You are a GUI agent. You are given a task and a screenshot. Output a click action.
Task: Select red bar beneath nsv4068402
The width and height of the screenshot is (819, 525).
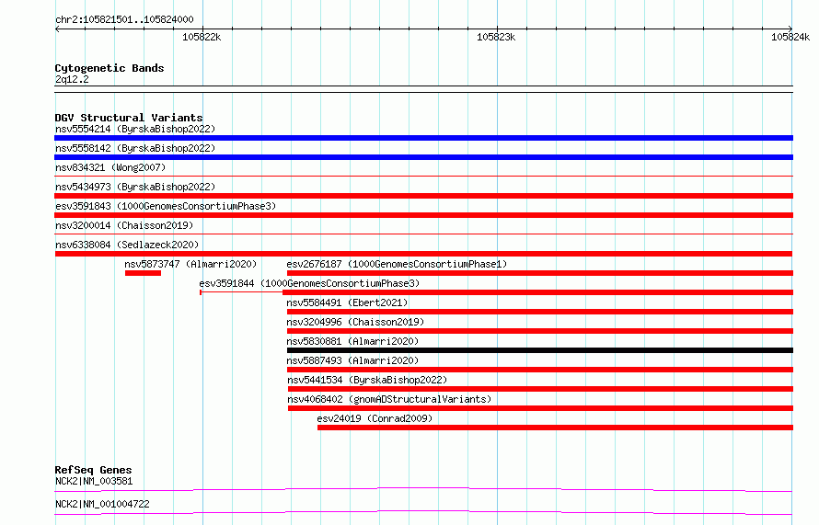[540, 408]
